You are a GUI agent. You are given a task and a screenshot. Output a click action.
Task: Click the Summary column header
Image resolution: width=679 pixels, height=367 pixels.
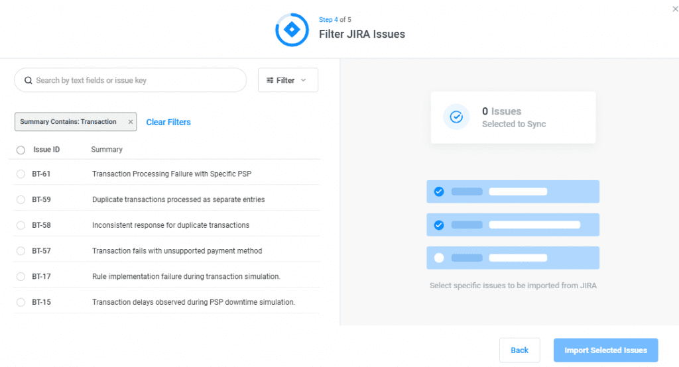[x=107, y=150]
